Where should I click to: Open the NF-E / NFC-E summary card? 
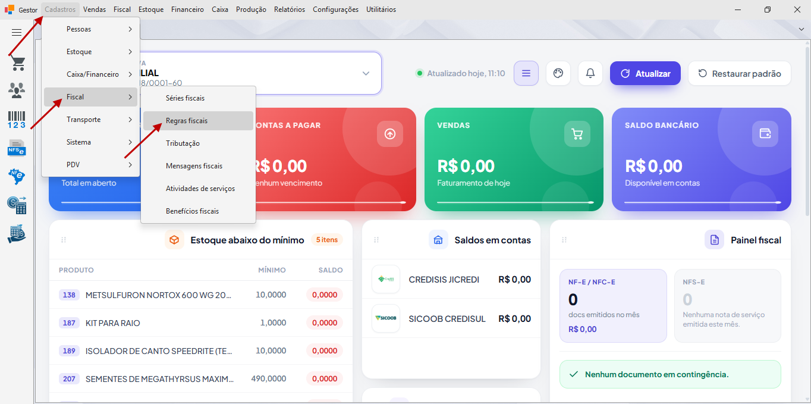click(613, 306)
